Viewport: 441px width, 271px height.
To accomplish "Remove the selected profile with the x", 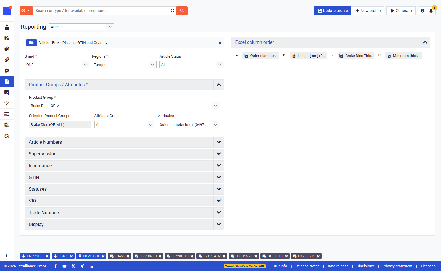I will coord(220,43).
